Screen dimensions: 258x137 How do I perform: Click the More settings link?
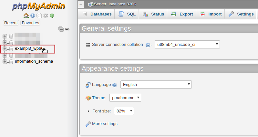pos(105,124)
